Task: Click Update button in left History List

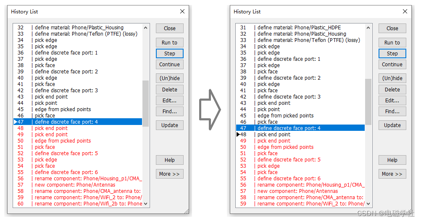Action: pyautogui.click(x=169, y=125)
